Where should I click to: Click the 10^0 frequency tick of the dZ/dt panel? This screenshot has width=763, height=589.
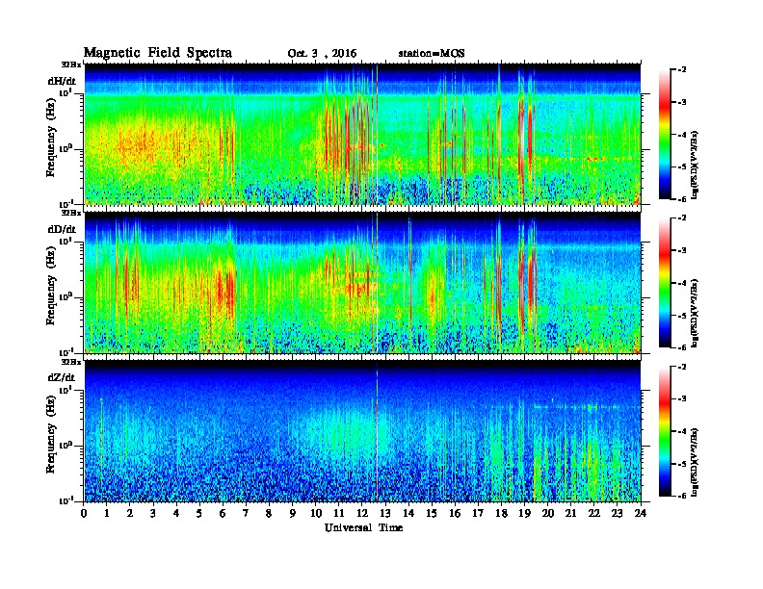click(65, 446)
